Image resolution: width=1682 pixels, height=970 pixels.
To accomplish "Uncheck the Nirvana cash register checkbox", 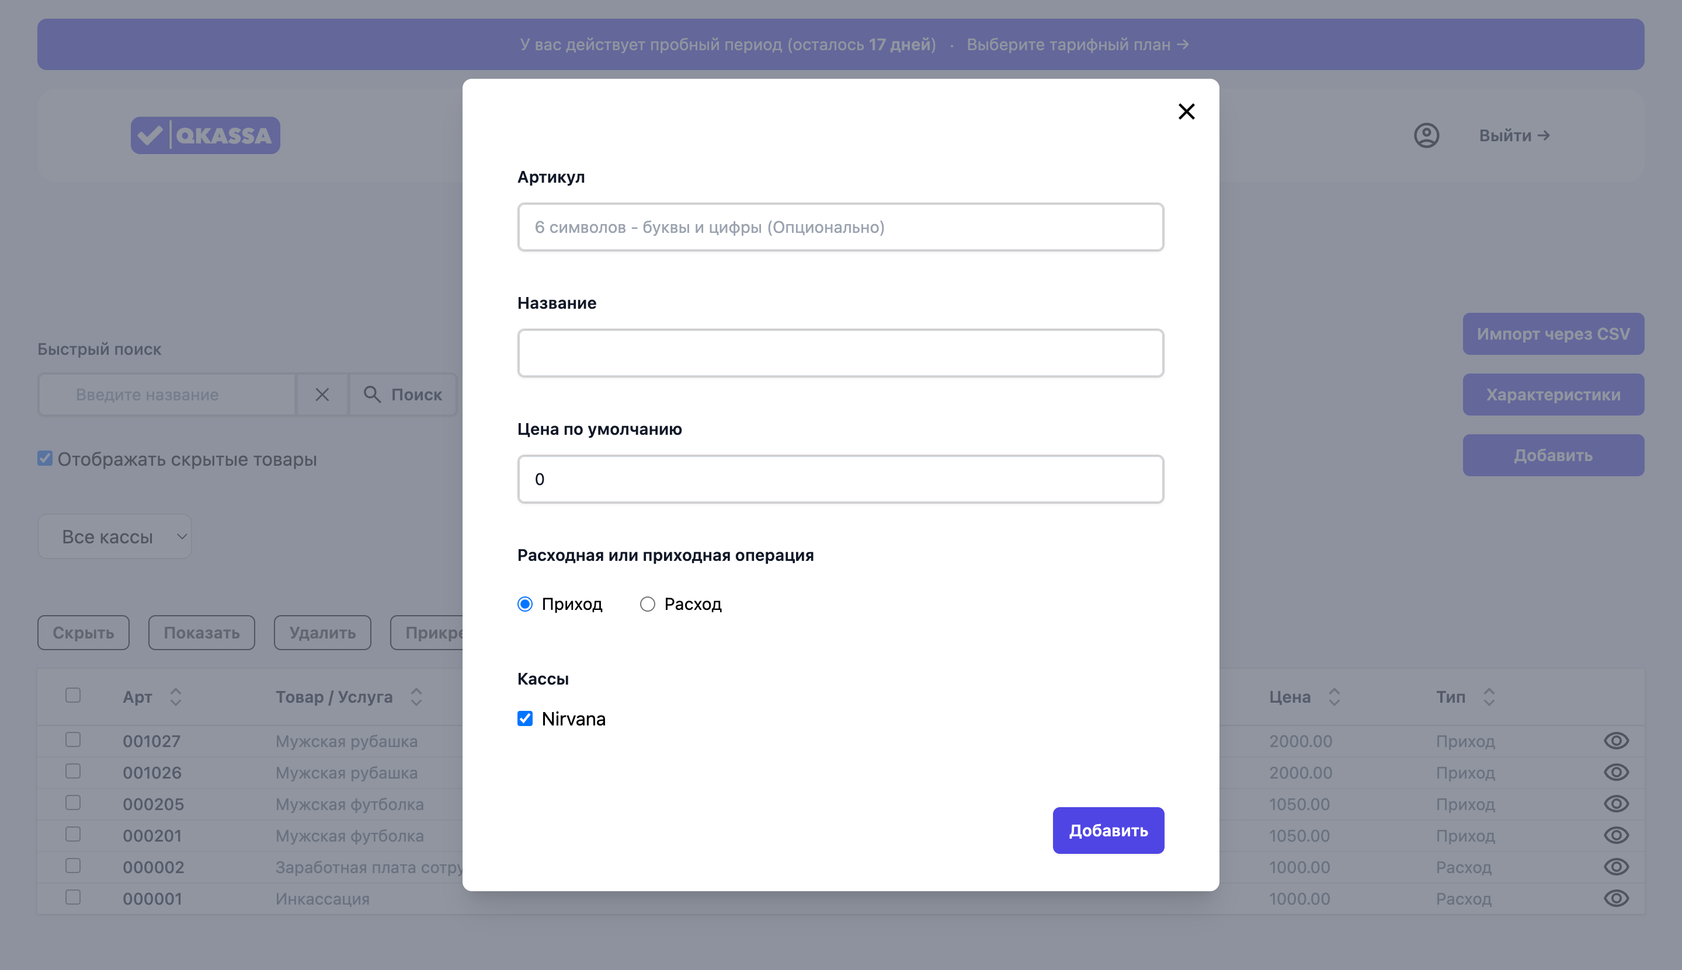I will point(526,718).
